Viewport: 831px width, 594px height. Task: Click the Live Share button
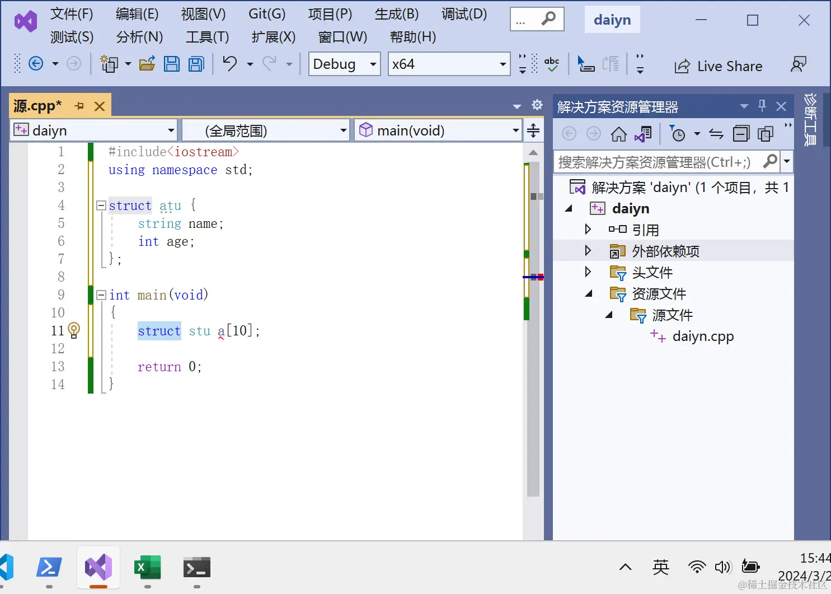click(719, 66)
